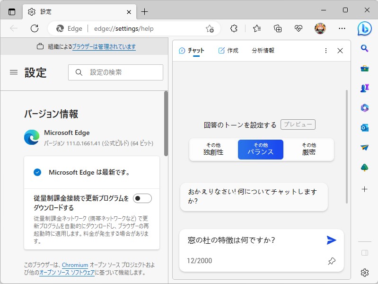The height and width of the screenshot is (284, 378).
Task: Open the tree-shaped sidebar icon
Action: [364, 167]
